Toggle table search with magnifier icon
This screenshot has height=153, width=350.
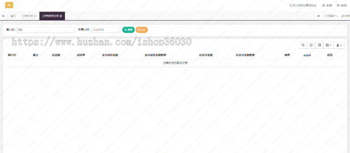pyautogui.click(x=303, y=45)
